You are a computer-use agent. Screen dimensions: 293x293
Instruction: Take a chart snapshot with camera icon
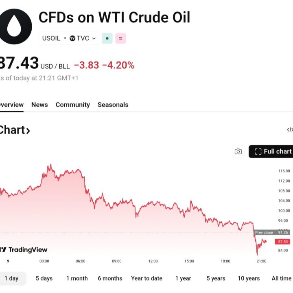click(238, 151)
